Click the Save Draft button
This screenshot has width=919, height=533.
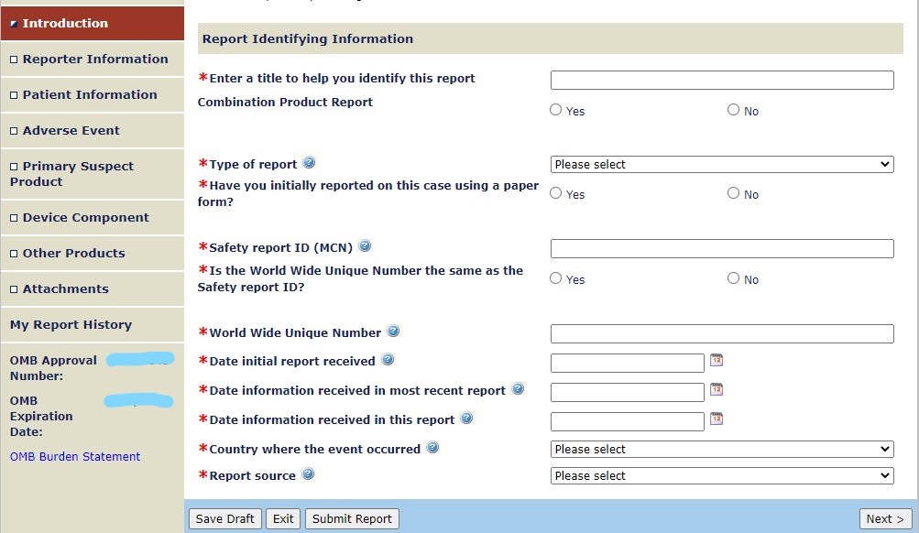[x=225, y=518]
